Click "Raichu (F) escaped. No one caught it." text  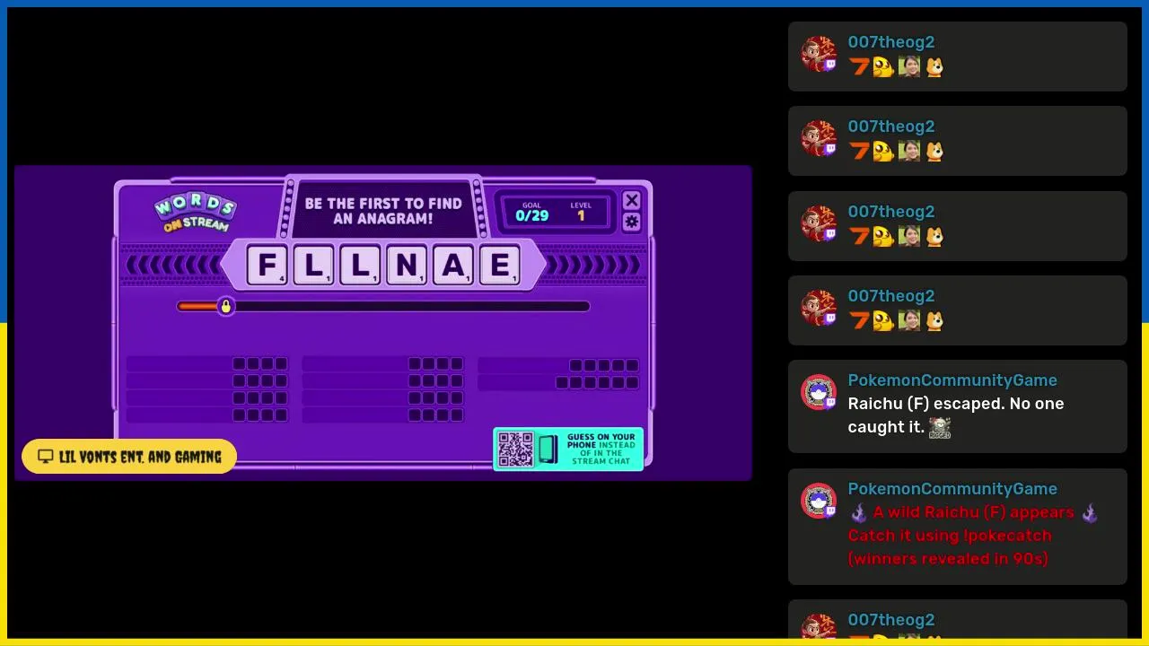click(x=956, y=415)
